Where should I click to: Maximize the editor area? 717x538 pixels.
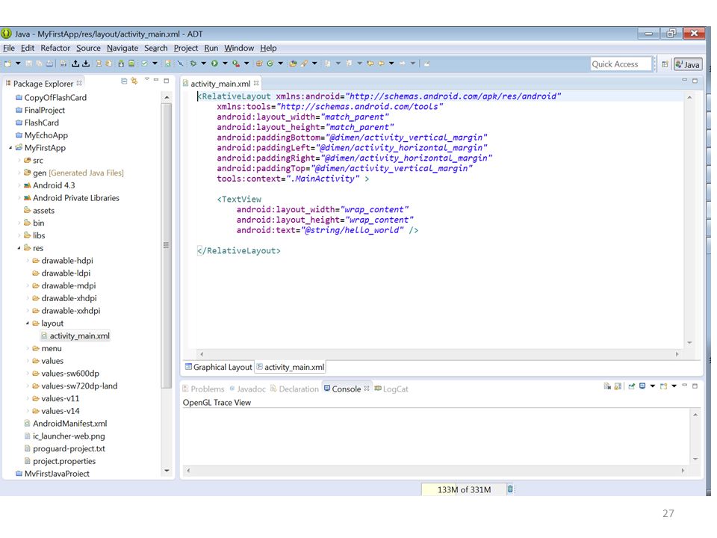[x=695, y=81]
